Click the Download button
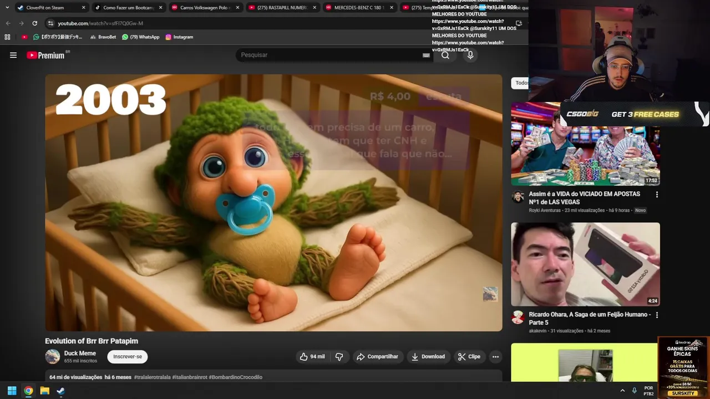710x399 pixels. [428, 356]
